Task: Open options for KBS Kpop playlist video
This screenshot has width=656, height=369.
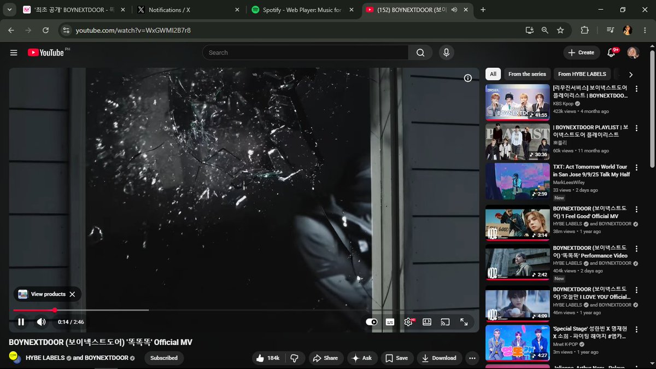Action: (637, 89)
